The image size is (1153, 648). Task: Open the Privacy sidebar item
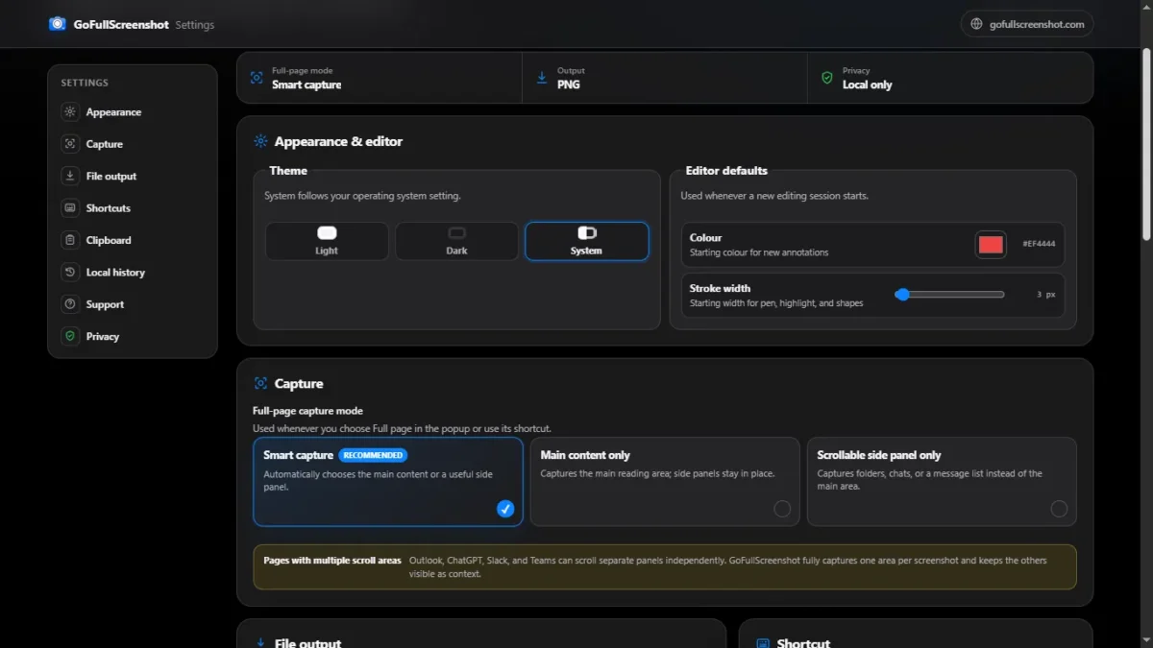133,336
